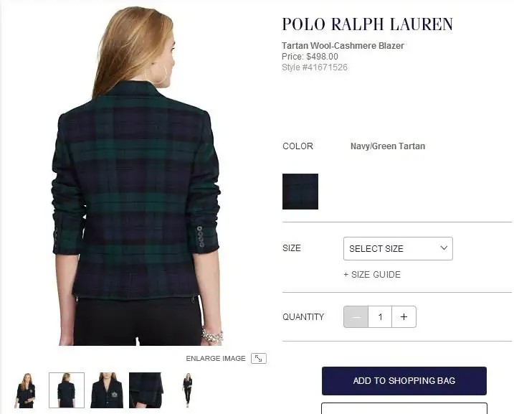Image resolution: width=514 pixels, height=414 pixels.
Task: View the full-length model thumbnail
Action: (x=188, y=390)
